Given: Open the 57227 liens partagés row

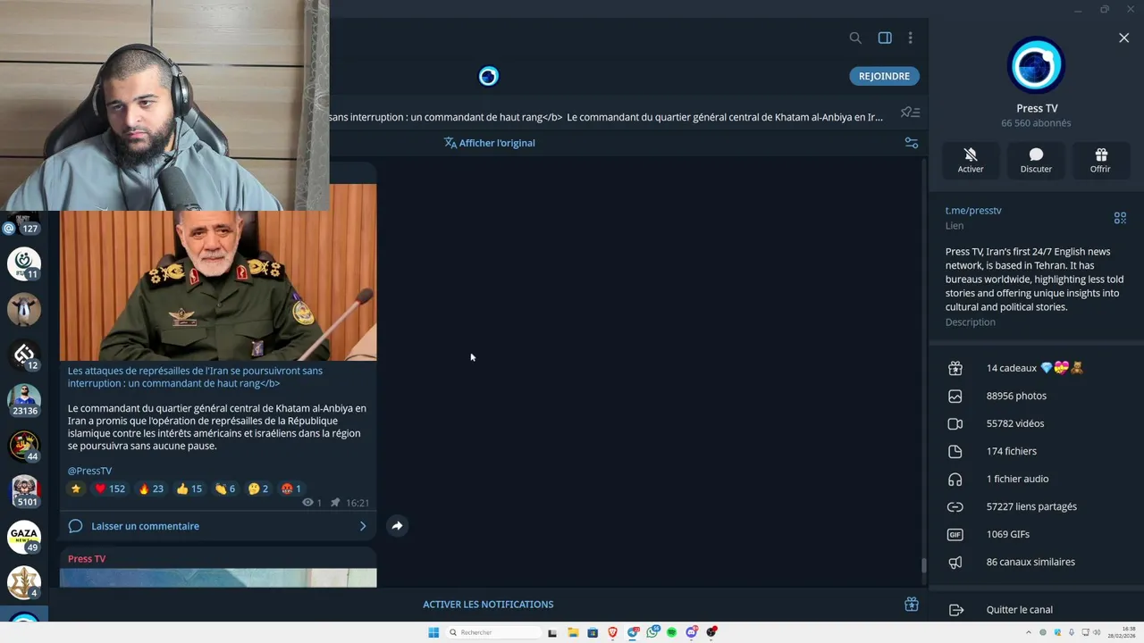Looking at the screenshot, I should [x=1036, y=506].
